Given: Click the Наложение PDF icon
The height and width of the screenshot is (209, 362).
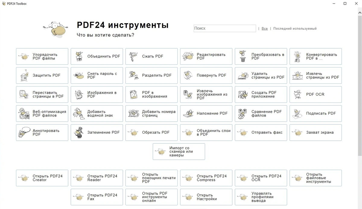Looking at the screenshot, I should tap(188, 114).
